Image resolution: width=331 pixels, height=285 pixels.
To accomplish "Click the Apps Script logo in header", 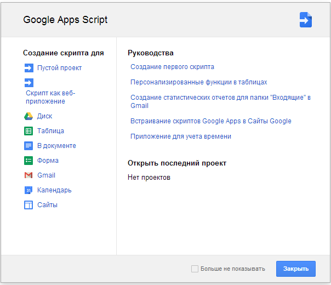I will click(x=306, y=20).
